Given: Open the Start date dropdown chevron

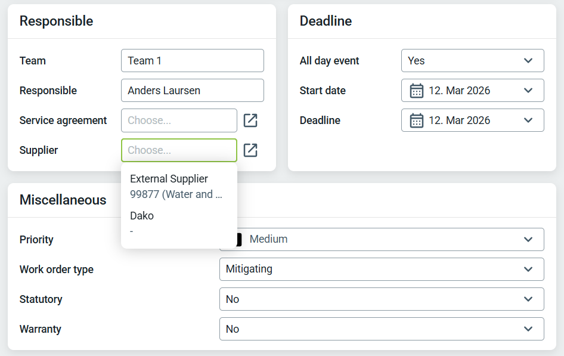Looking at the screenshot, I should 528,91.
